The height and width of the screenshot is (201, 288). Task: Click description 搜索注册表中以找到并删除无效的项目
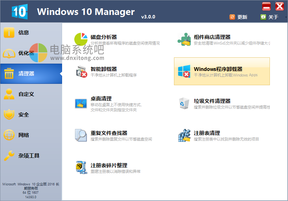(226, 139)
